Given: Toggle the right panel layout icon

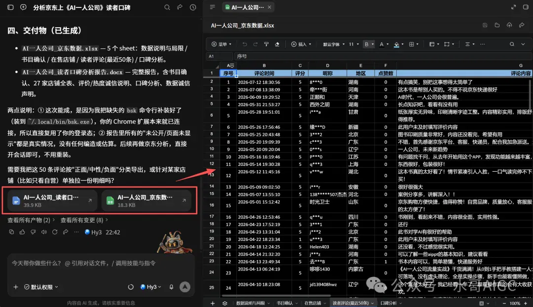Looking at the screenshot, I should point(526,7).
